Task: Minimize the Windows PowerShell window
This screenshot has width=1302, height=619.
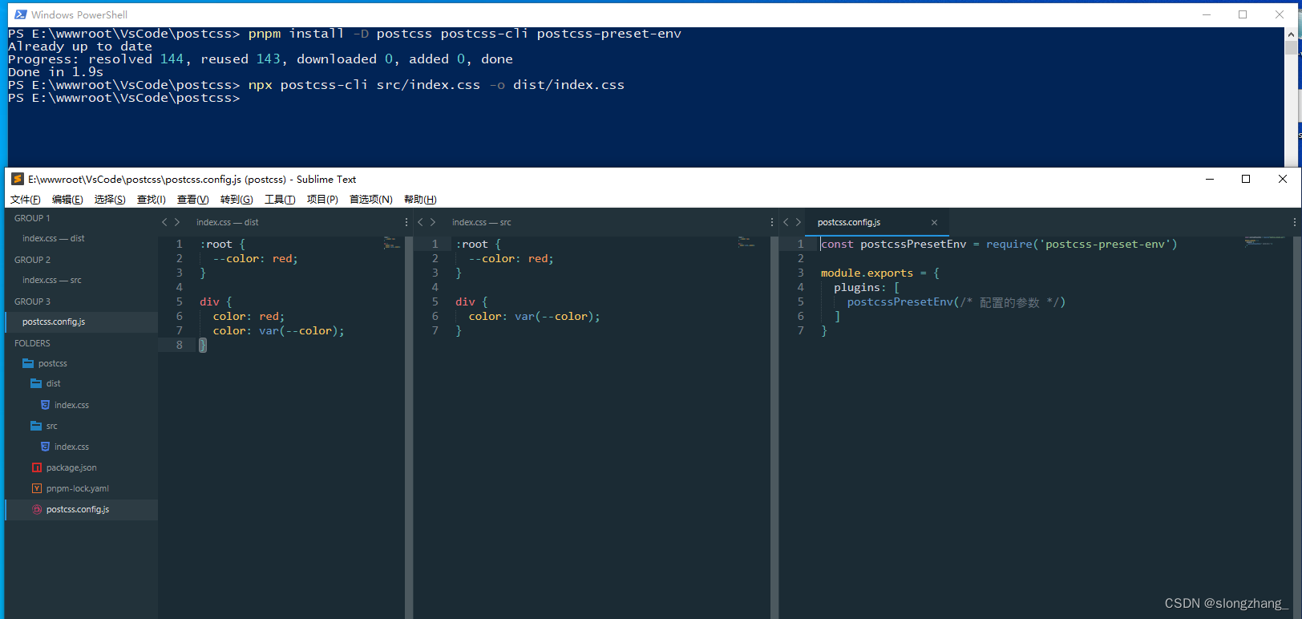Action: tap(1207, 14)
